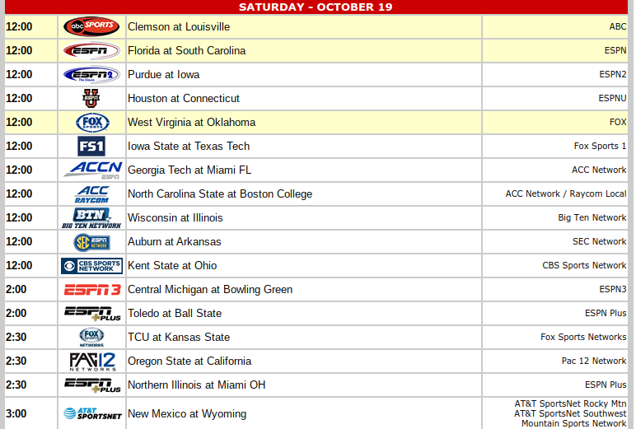Click the SEC Network logo

[x=91, y=242]
